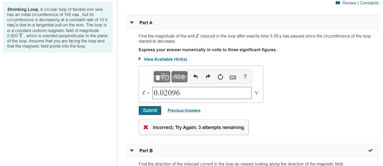Click the red X incorrect indicator
Screen dimensions: 383x166
(145, 127)
